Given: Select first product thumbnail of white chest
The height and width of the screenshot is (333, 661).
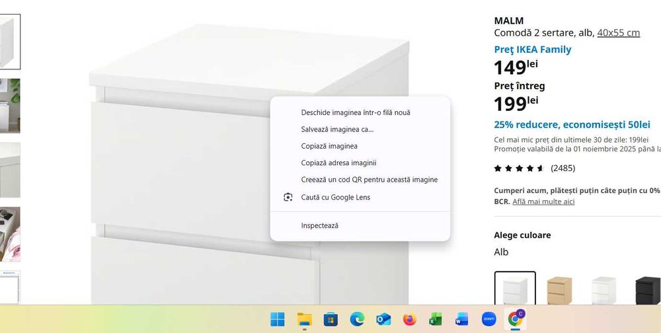Looking at the screenshot, I should click(x=10, y=42).
